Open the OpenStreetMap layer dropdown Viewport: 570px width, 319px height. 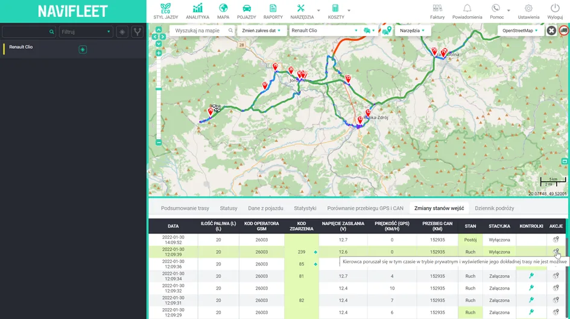[x=520, y=31]
